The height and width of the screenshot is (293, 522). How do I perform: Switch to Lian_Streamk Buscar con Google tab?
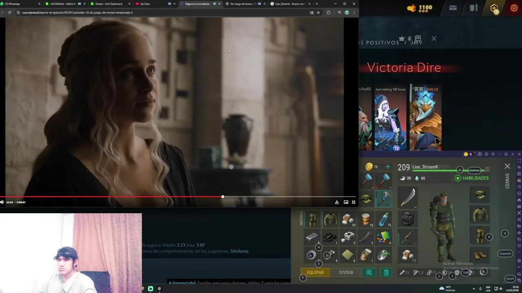tap(290, 4)
